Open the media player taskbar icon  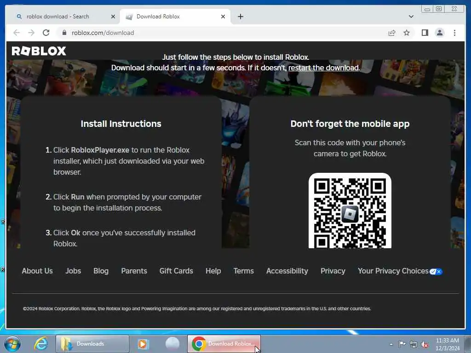[x=144, y=344]
